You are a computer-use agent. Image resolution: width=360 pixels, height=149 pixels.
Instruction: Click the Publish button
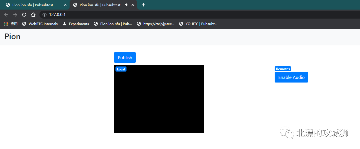click(x=125, y=57)
